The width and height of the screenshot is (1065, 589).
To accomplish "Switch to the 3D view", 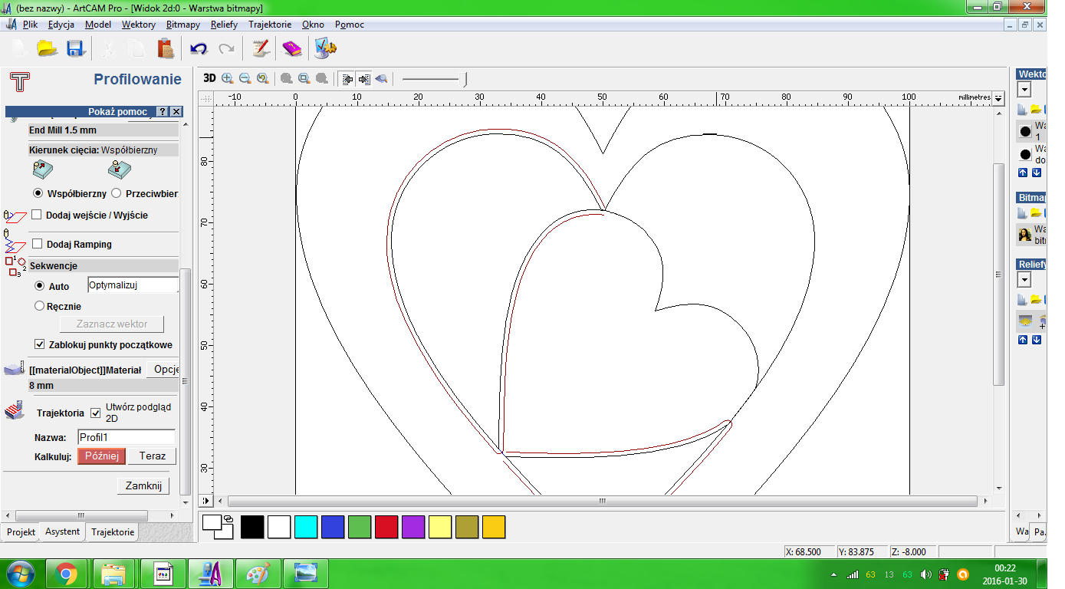I will (x=209, y=78).
